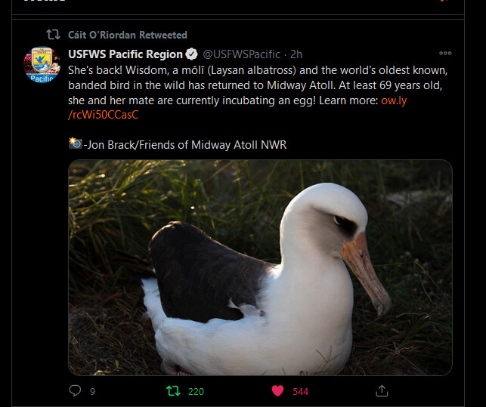Image resolution: width=486 pixels, height=407 pixels.
Task: Open the share tweet menu
Action: pos(382,390)
